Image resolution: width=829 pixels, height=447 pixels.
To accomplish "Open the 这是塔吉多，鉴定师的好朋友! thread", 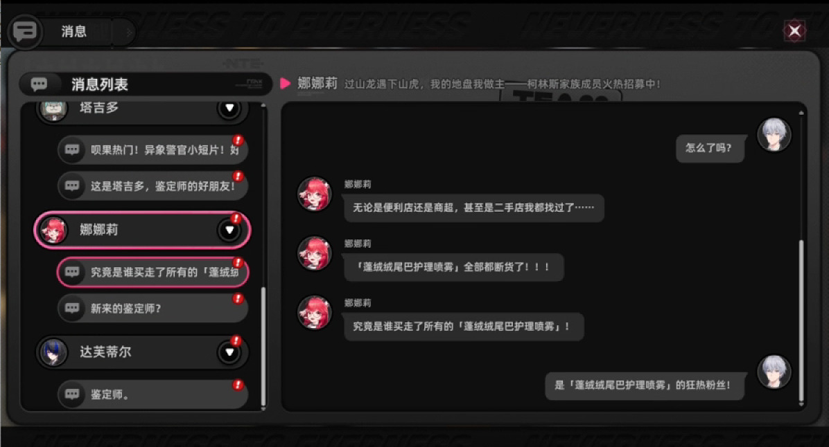I will [152, 185].
